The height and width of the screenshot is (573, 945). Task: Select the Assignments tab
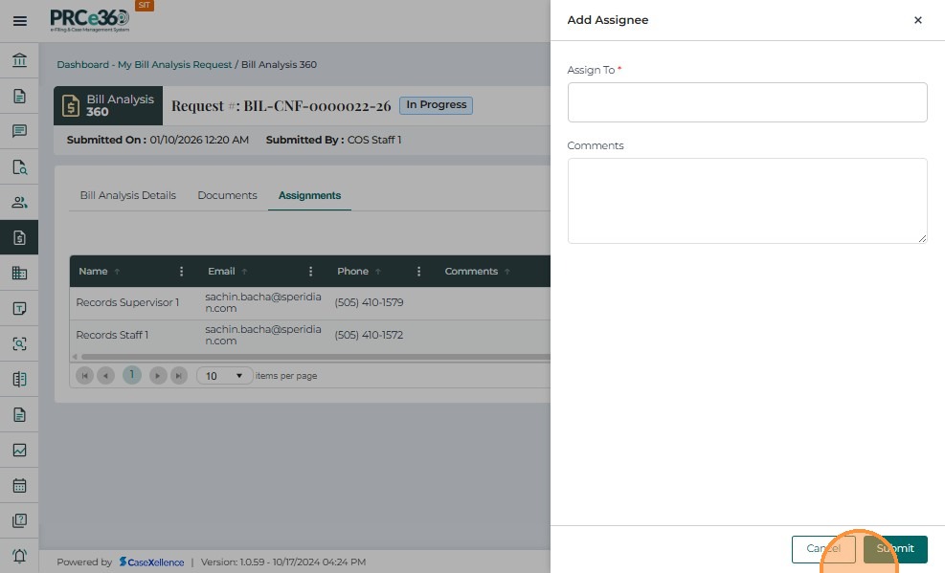(310, 195)
